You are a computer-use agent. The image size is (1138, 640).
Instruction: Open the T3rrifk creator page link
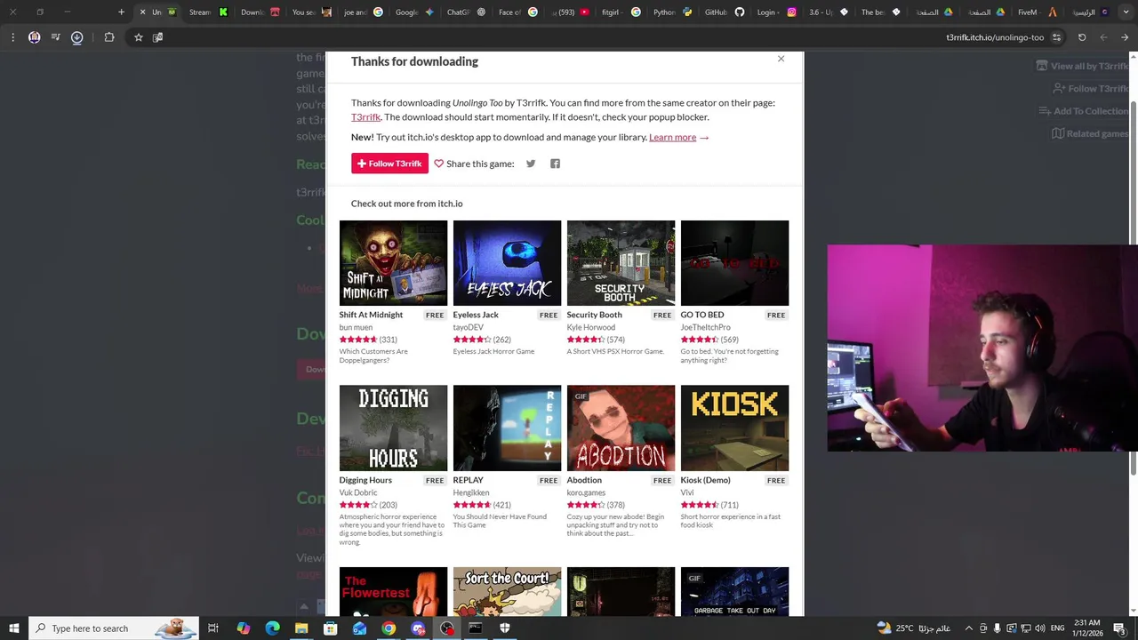tap(365, 116)
